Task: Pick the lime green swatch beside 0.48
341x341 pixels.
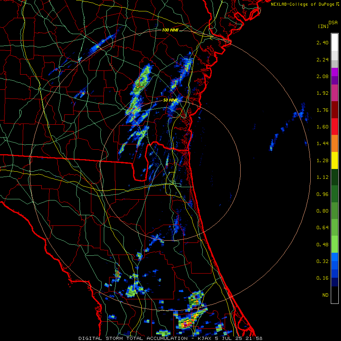Action: click(335, 244)
